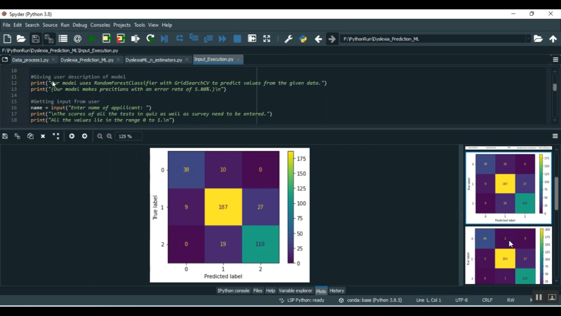Switch to the Variable explorer tab

295,291
